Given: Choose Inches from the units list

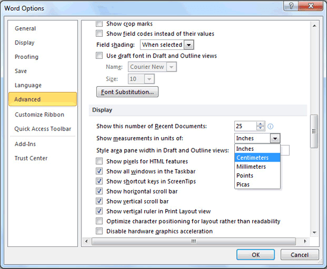Looking at the screenshot, I should (257, 149).
